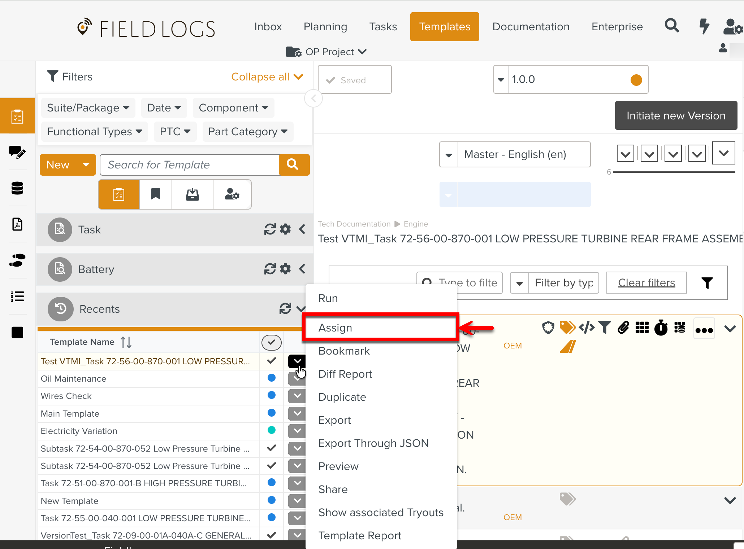The width and height of the screenshot is (744, 549).
Task: Open the bookmark templates view
Action: 156,194
